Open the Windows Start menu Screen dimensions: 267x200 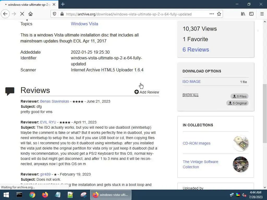tap(6, 195)
